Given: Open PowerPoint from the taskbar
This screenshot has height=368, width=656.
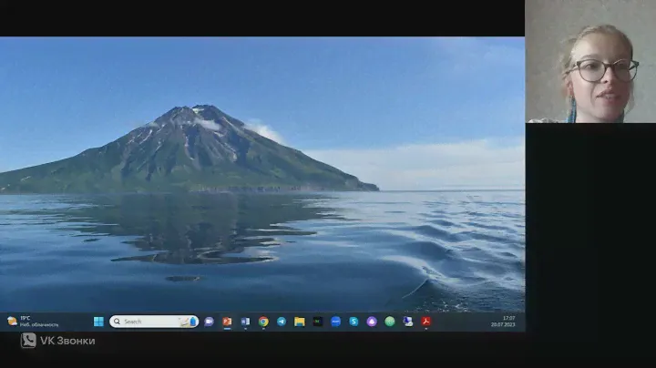Looking at the screenshot, I should (x=227, y=322).
